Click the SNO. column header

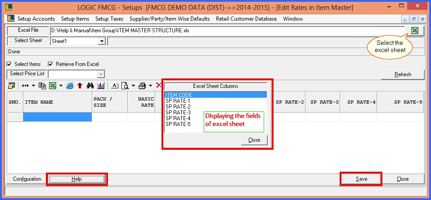[x=15, y=102]
